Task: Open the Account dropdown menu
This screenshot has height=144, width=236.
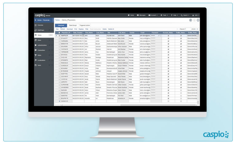Action: 153,15
